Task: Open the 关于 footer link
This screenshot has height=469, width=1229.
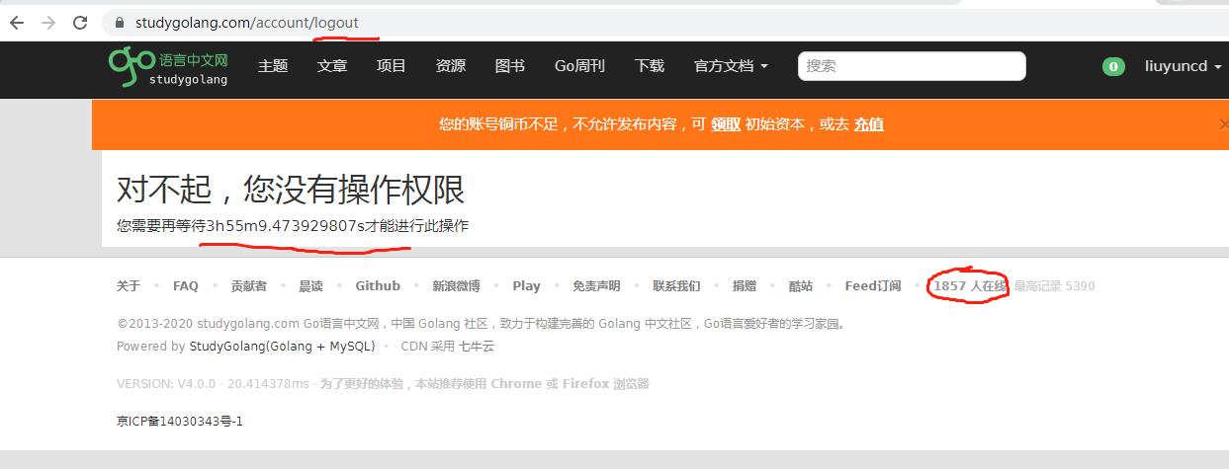Action: coord(129,286)
